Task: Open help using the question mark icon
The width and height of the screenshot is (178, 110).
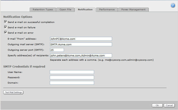Action: [x=173, y=5]
